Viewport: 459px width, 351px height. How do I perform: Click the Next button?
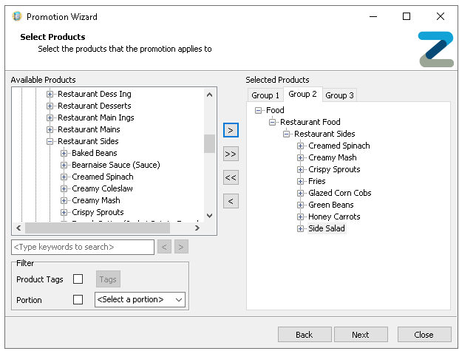pos(360,335)
